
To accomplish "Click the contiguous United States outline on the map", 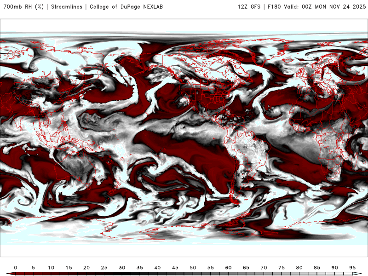I will point(207,95).
